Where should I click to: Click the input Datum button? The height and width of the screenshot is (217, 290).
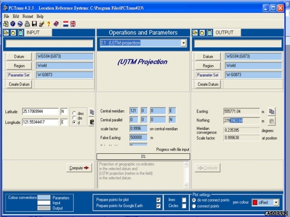point(19,57)
